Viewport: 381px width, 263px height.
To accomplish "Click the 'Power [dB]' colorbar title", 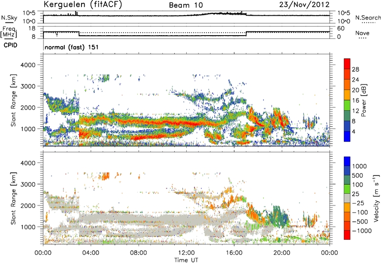I will [x=363, y=100].
